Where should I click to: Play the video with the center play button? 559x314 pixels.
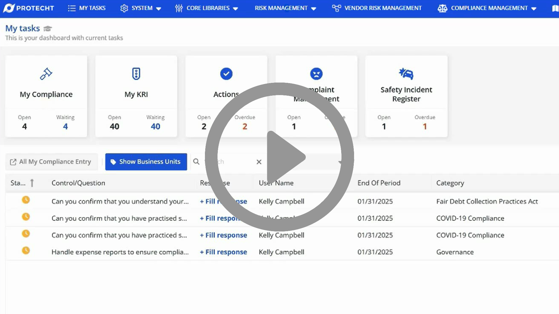(279, 157)
